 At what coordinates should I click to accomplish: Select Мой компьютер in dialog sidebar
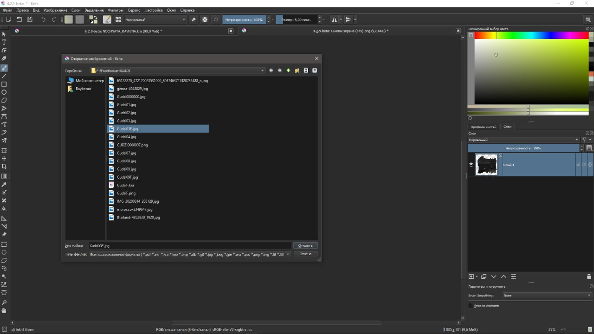(x=86, y=81)
